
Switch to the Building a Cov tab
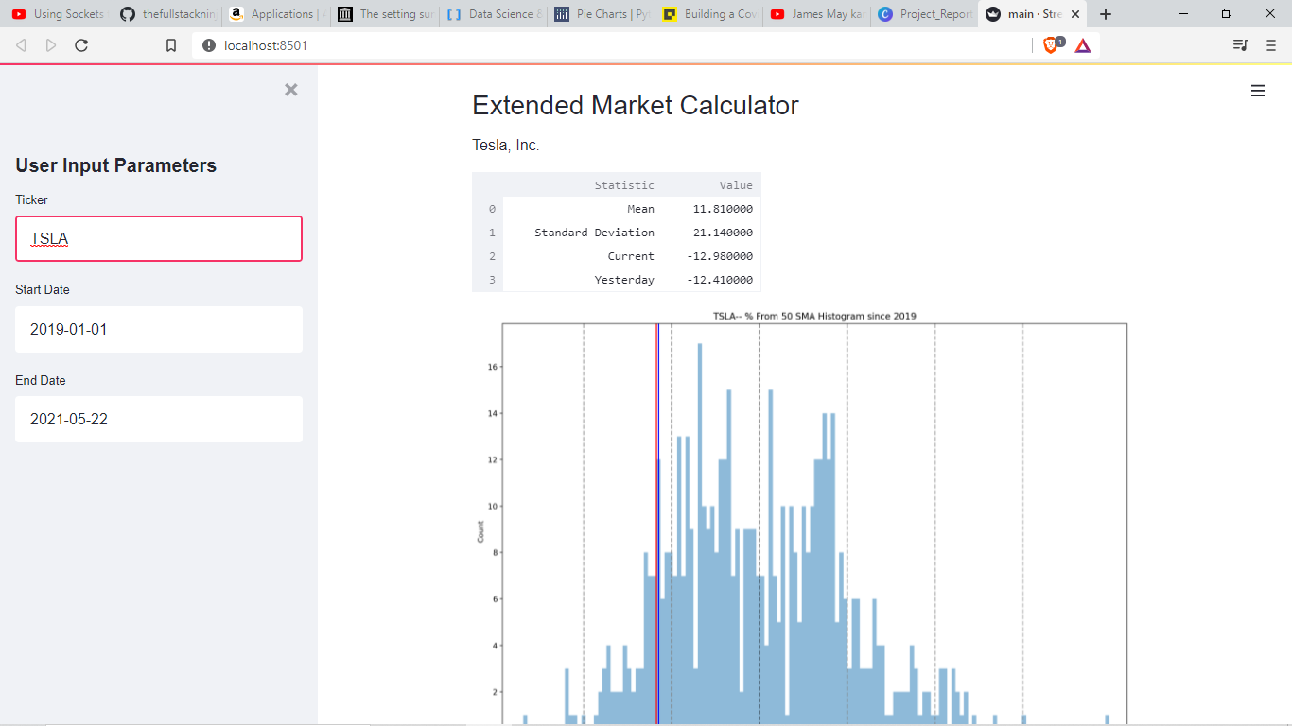tap(710, 14)
